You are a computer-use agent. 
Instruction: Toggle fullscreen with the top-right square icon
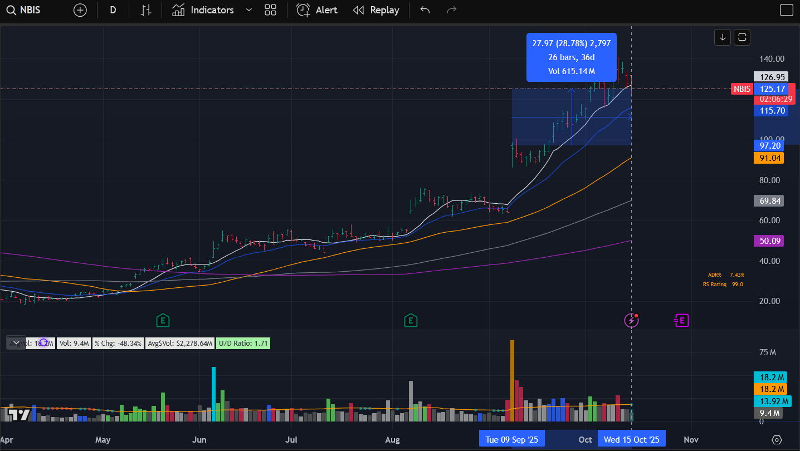click(x=786, y=10)
